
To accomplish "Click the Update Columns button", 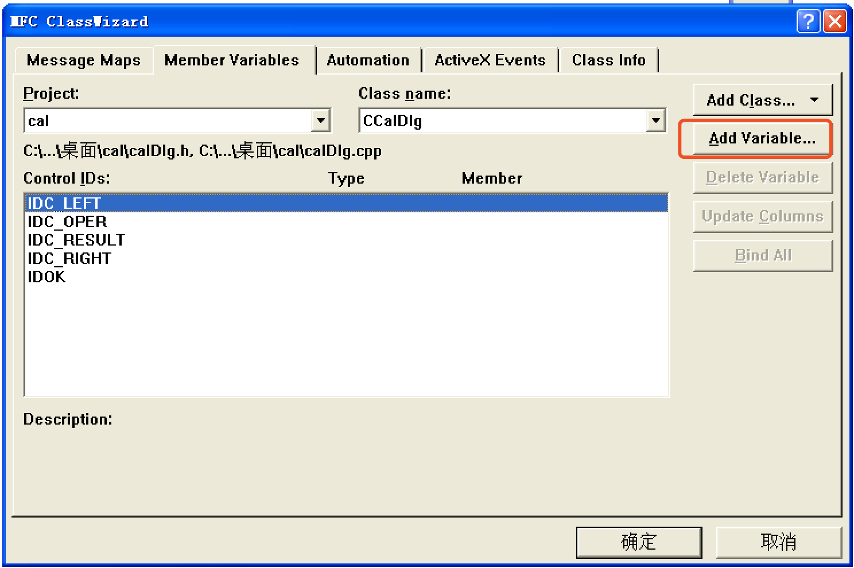I will click(x=762, y=216).
